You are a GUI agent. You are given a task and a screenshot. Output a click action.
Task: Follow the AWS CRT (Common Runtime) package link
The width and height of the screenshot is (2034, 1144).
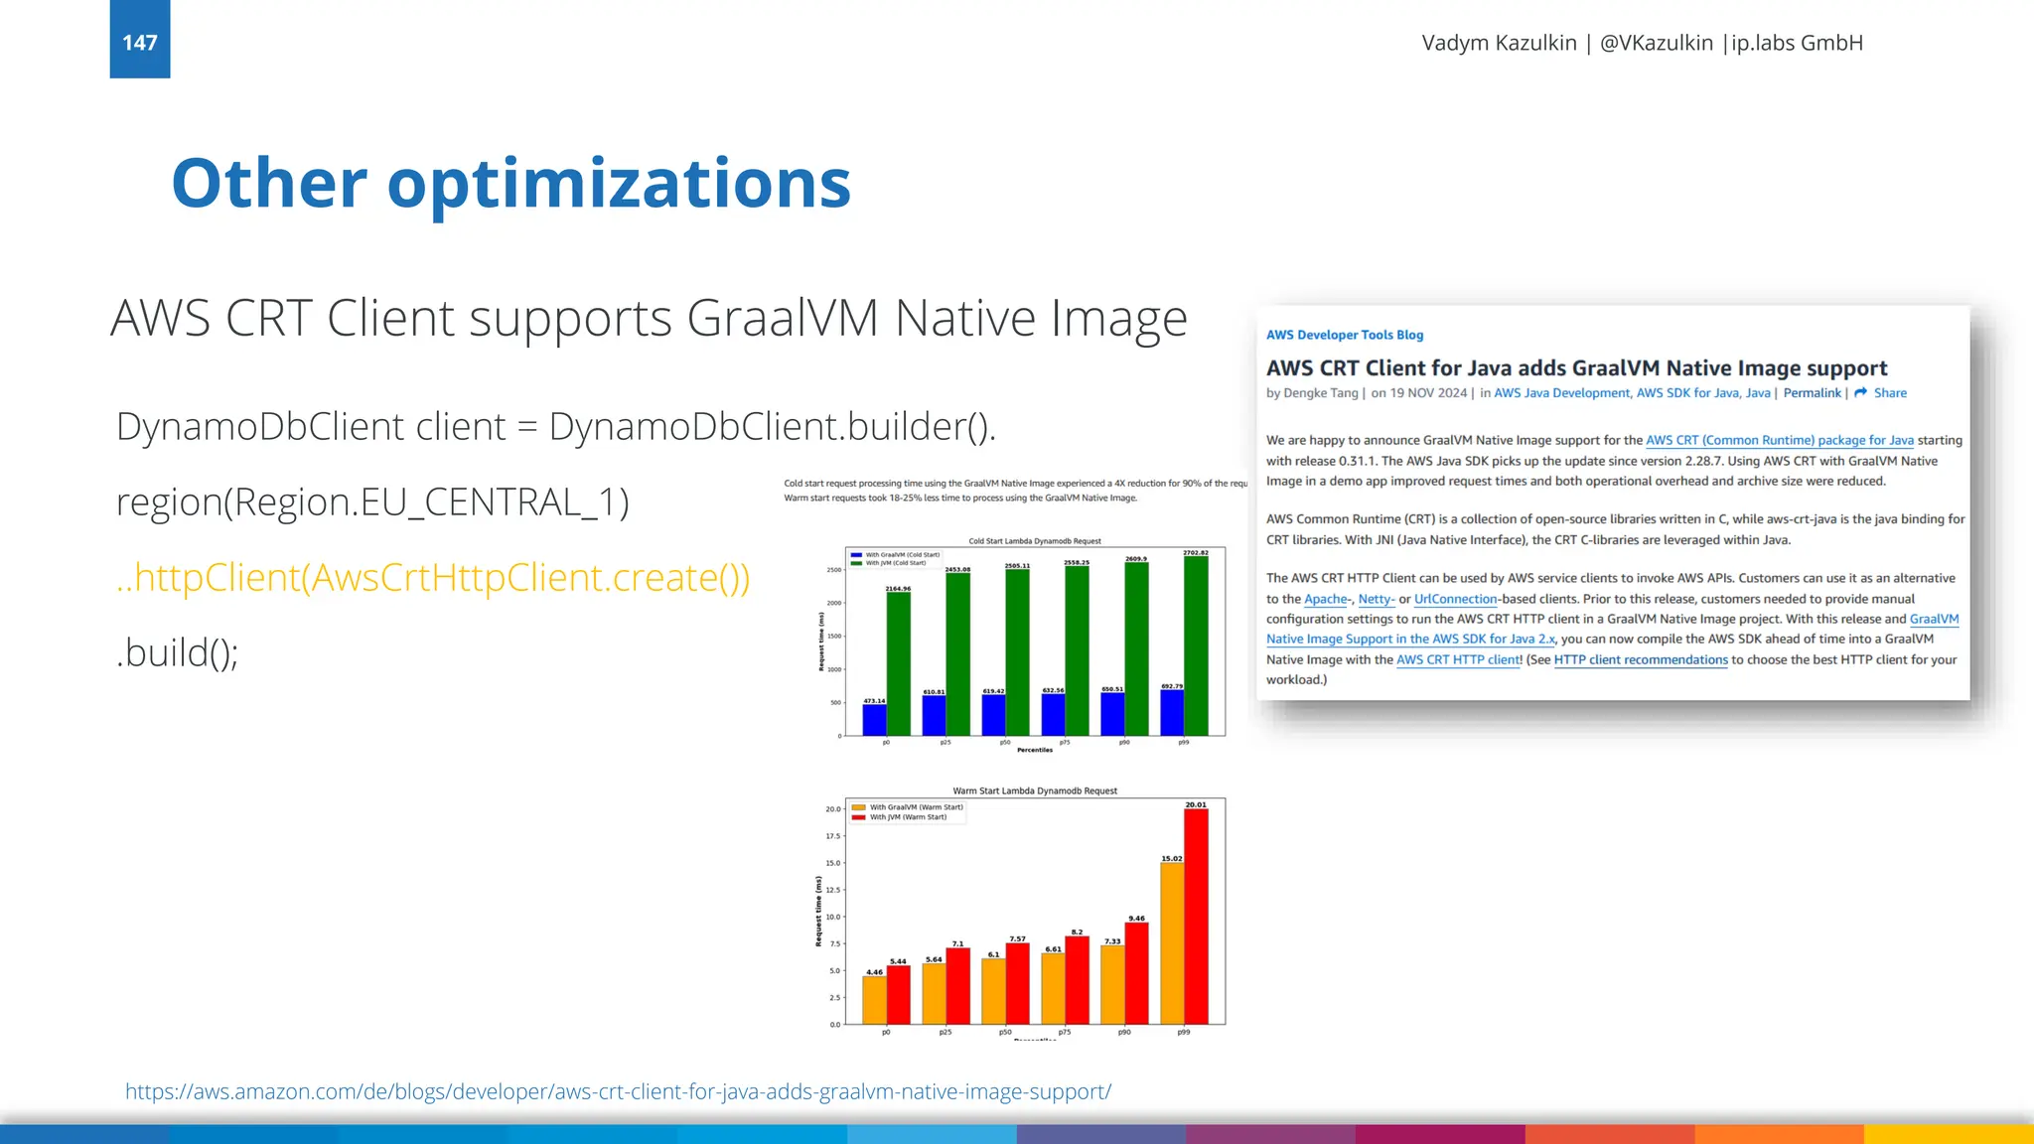(1779, 440)
